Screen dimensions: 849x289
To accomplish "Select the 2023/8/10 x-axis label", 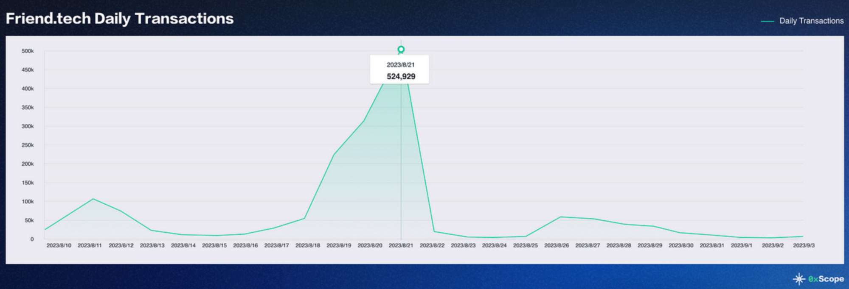I will 59,245.
